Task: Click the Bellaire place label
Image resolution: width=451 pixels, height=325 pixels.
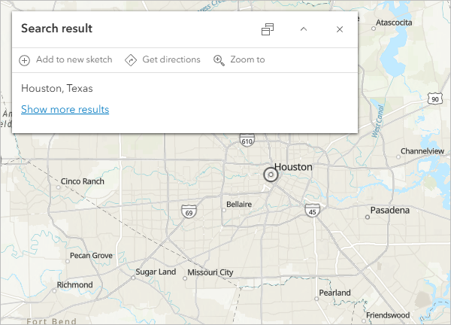Action: pos(239,205)
